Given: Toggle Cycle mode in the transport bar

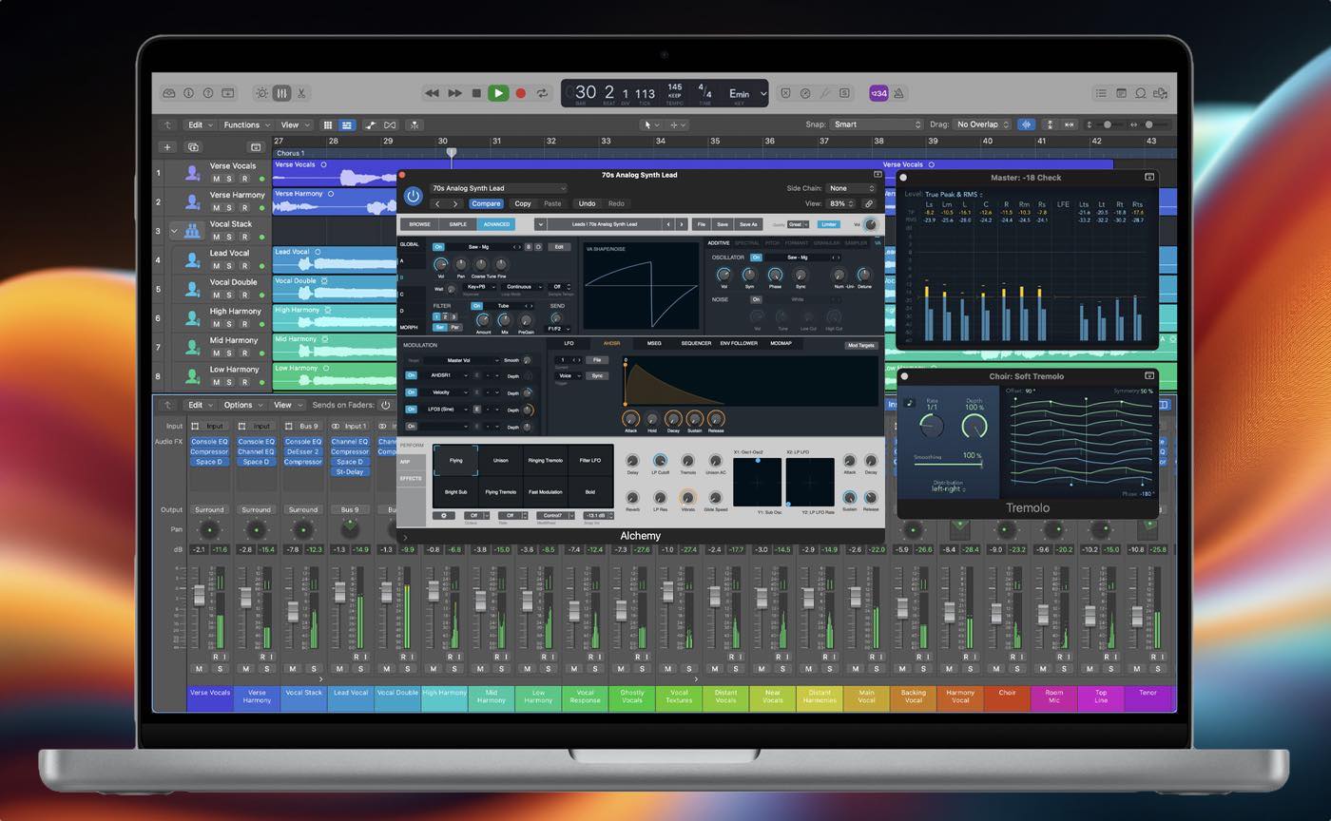Looking at the screenshot, I should pyautogui.click(x=543, y=93).
